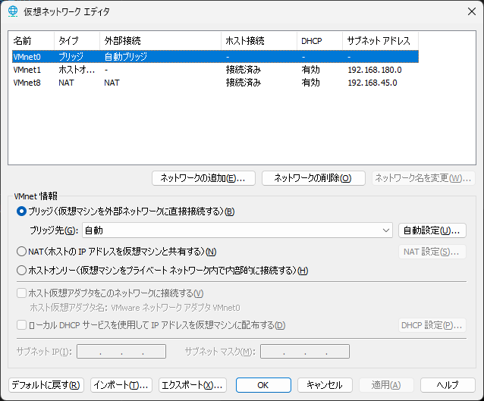Confirm with the OK button
The image size is (484, 401).
(263, 385)
